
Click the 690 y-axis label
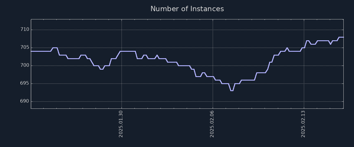25,101
